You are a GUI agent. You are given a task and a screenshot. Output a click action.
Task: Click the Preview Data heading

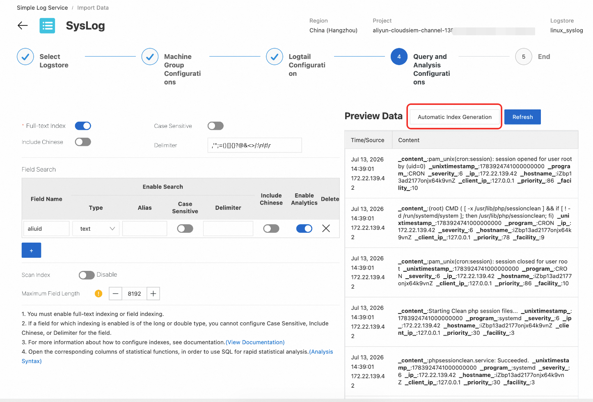pyautogui.click(x=373, y=116)
